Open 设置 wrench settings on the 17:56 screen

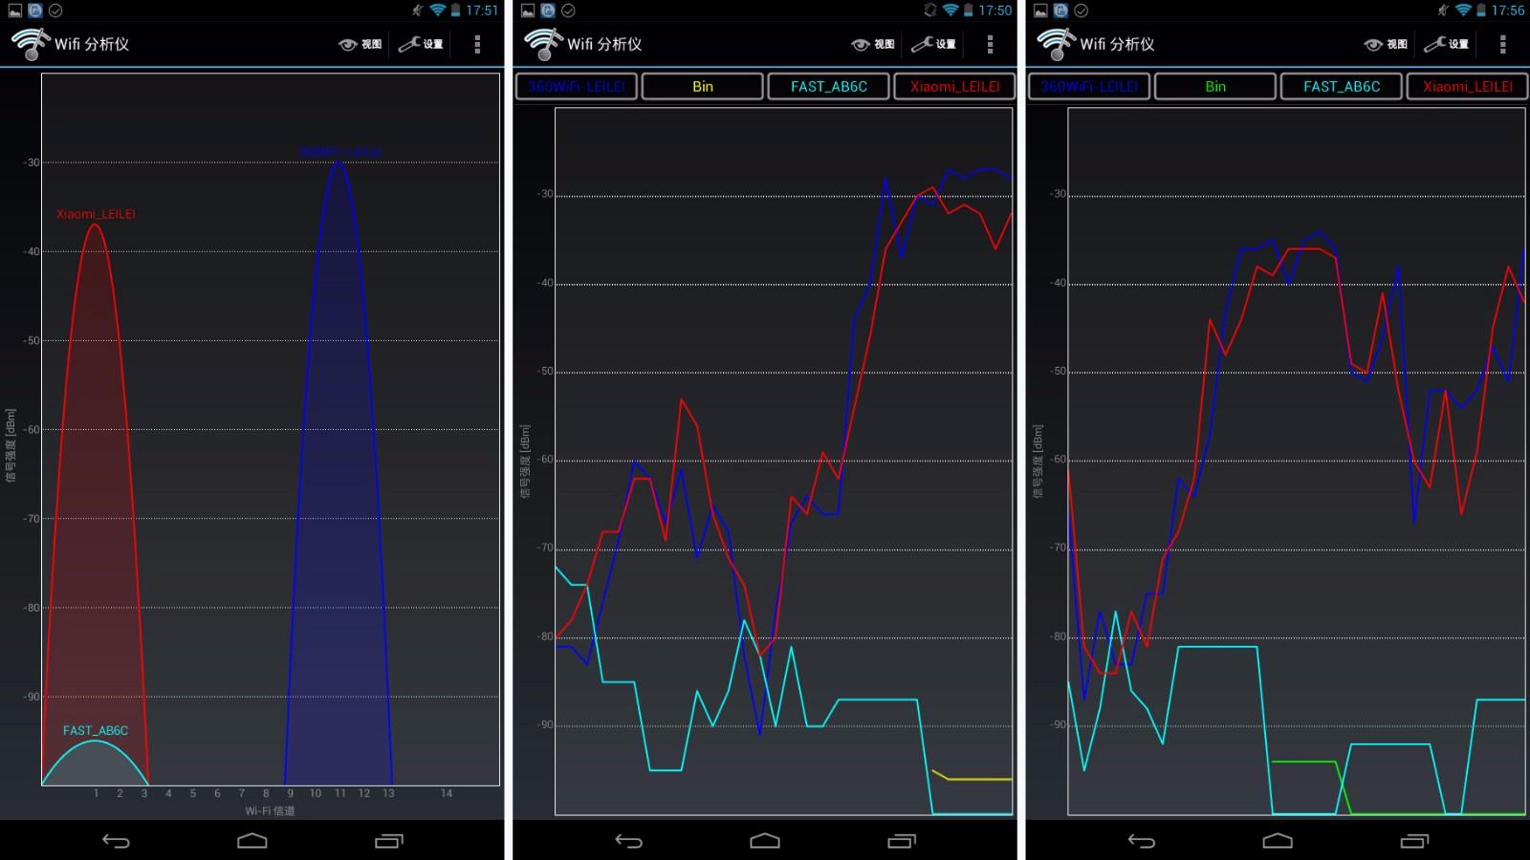pyautogui.click(x=1446, y=44)
